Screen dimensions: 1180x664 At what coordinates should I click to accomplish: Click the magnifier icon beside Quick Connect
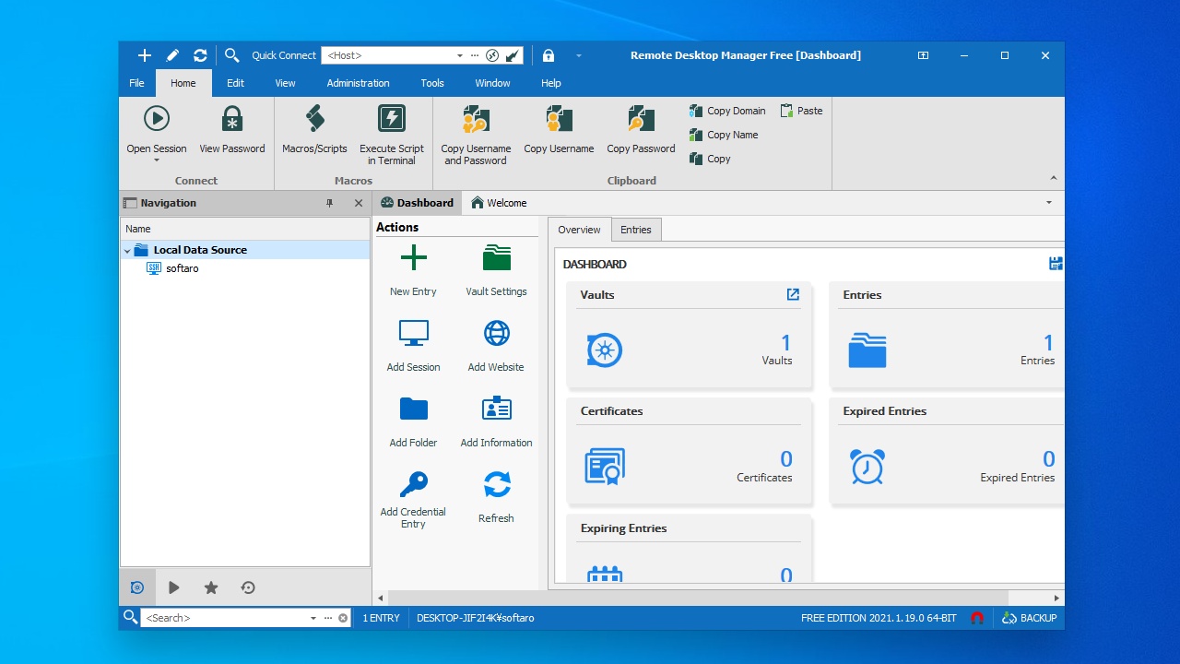tap(231, 55)
